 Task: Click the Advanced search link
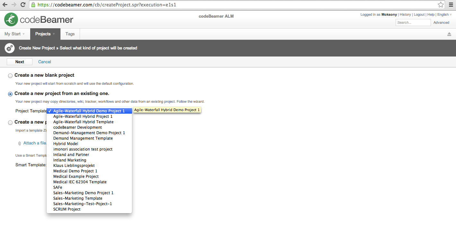(x=441, y=22)
